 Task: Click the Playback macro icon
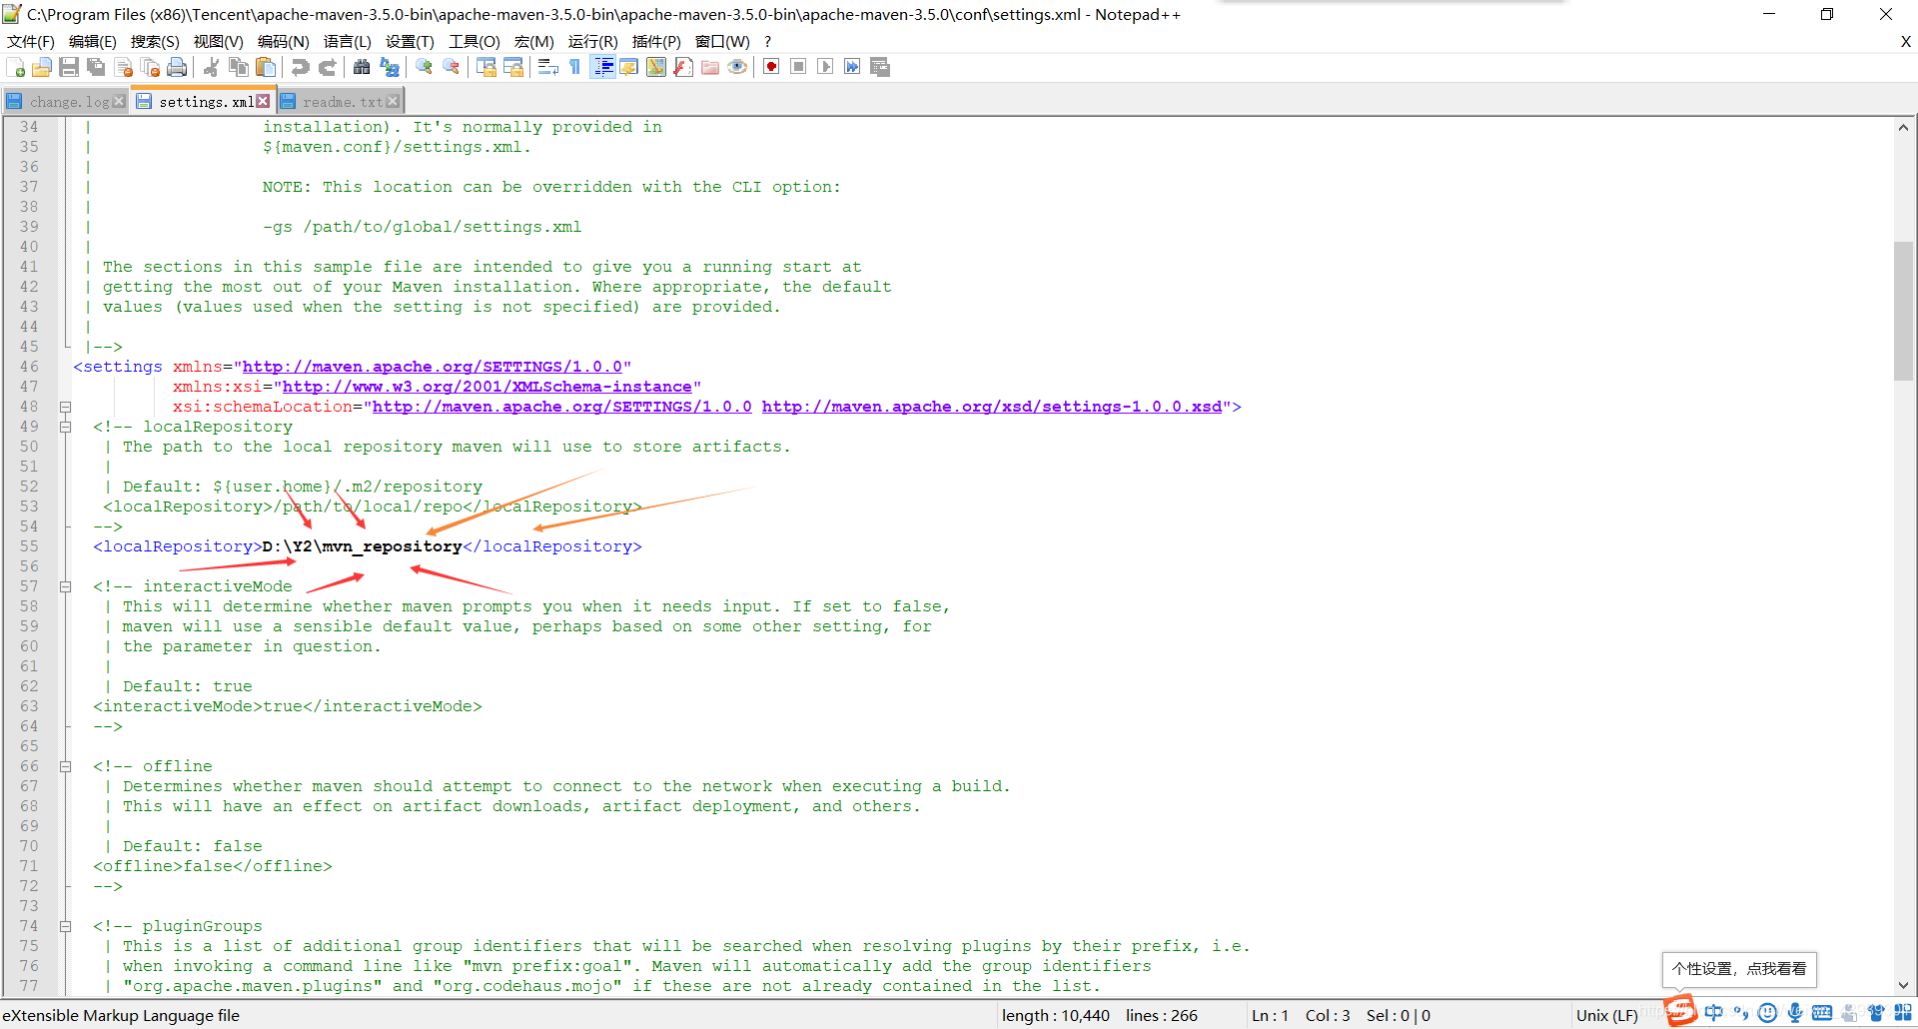[825, 67]
